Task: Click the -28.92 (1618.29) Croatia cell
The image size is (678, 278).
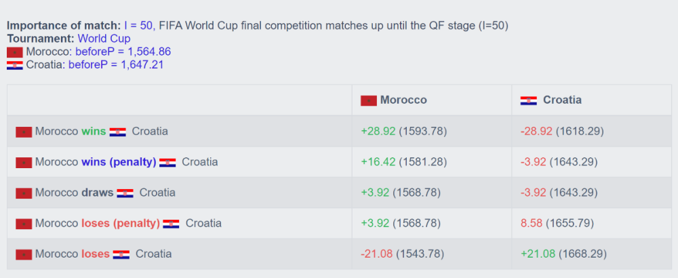Action: [x=562, y=132]
